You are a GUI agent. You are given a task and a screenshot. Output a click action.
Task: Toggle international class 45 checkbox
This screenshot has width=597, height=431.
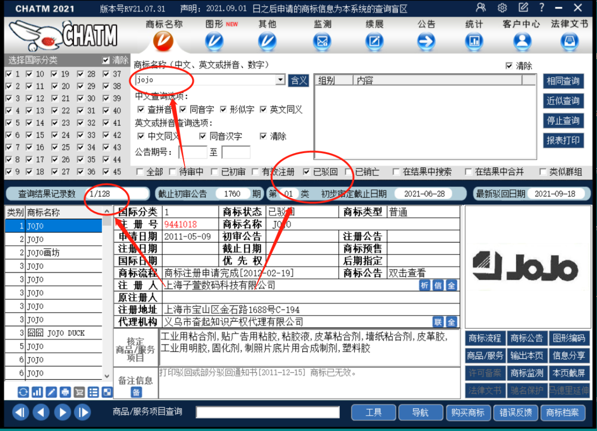point(106,172)
